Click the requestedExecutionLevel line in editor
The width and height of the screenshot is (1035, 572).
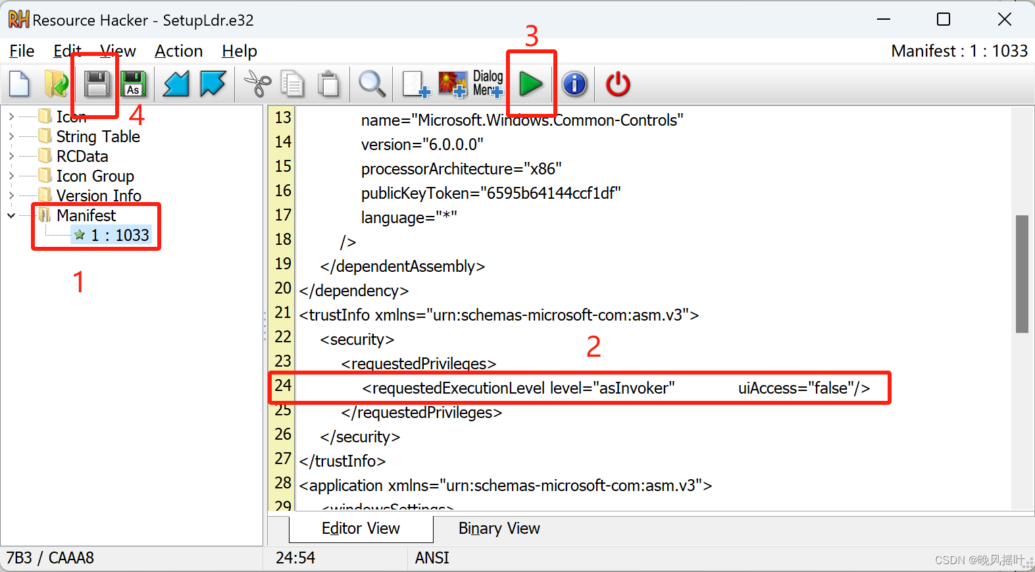(x=616, y=388)
